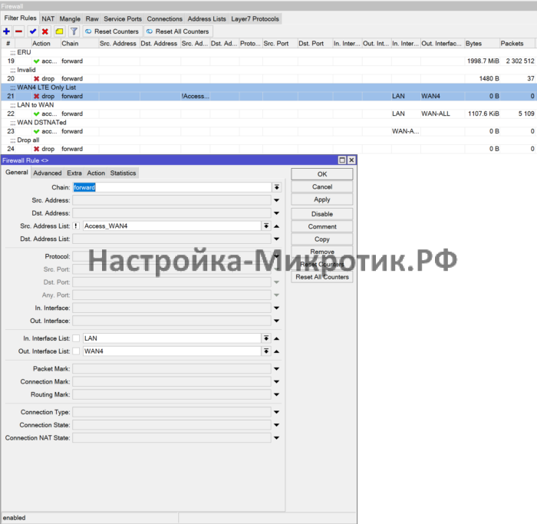Remove selected rule with red minus icon
This screenshot has width=537, height=524.
click(x=19, y=31)
